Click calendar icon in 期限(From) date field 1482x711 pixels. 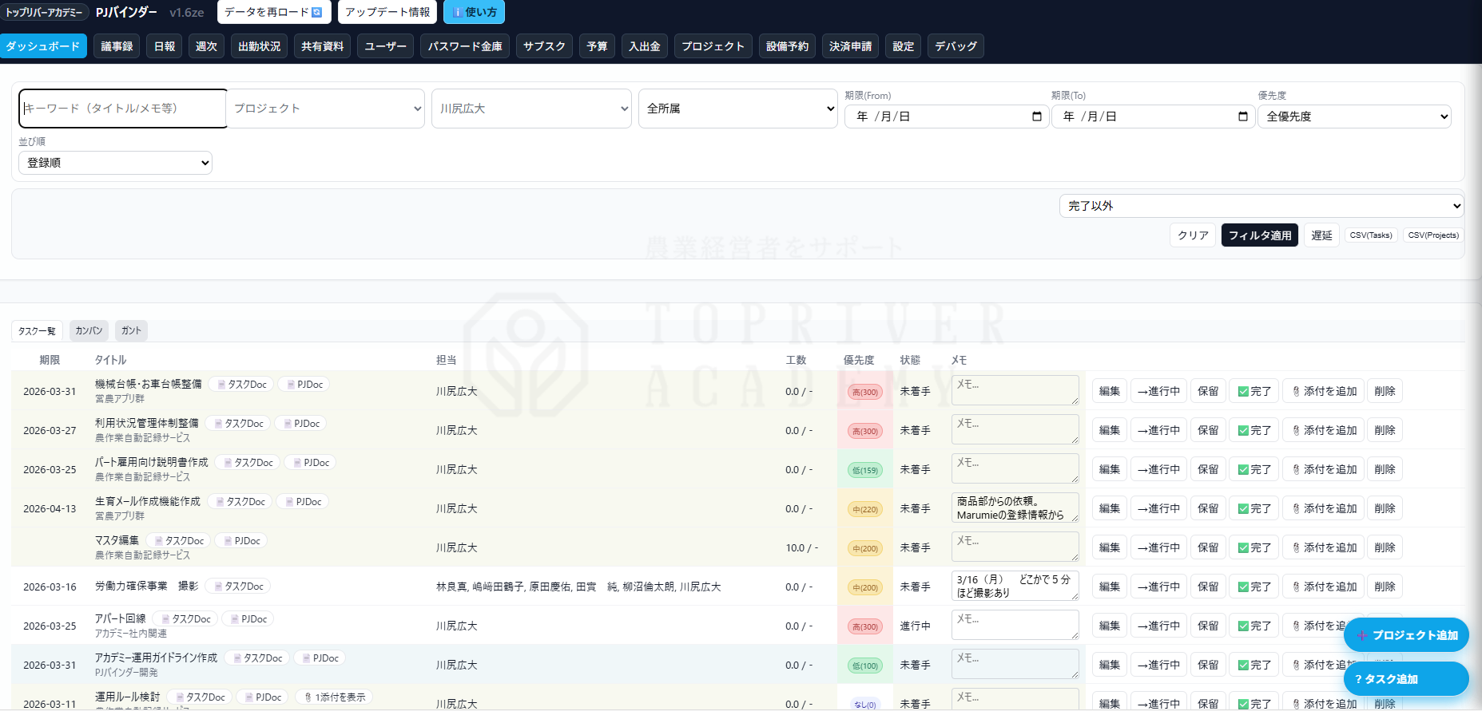1036,117
